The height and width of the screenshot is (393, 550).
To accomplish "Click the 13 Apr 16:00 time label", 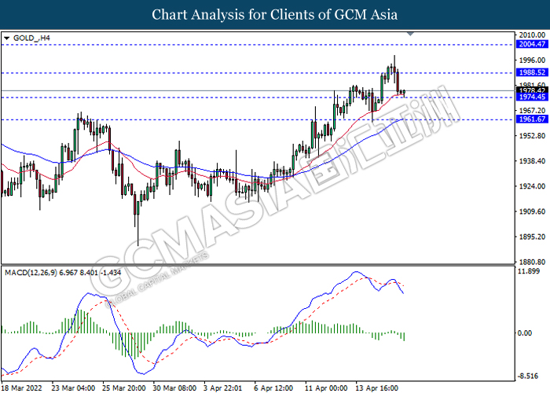I will (377, 388).
